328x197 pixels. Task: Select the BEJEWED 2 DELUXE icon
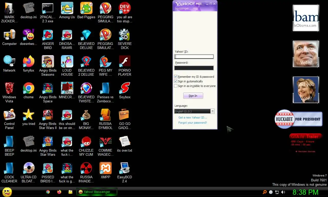(x=86, y=62)
